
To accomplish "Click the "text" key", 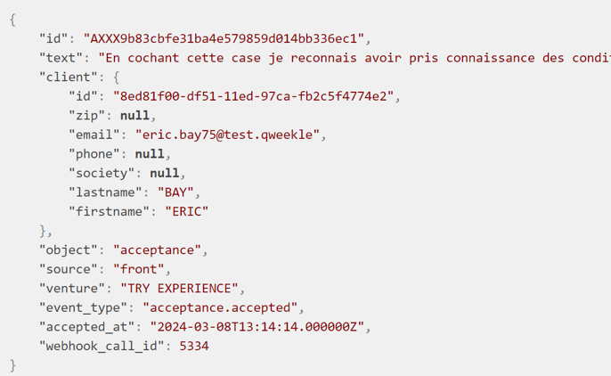I will (x=61, y=58).
